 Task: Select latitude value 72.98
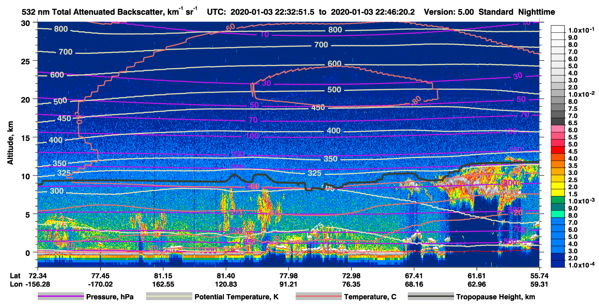(x=351, y=275)
